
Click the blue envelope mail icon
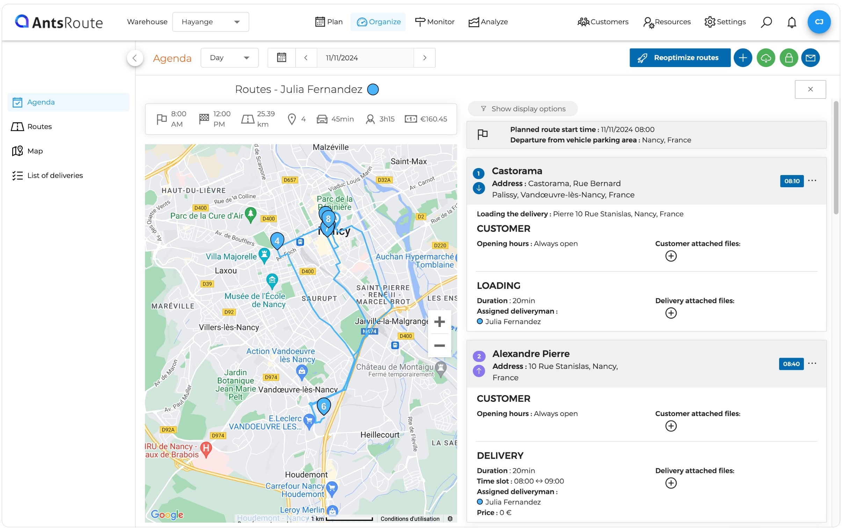point(811,58)
